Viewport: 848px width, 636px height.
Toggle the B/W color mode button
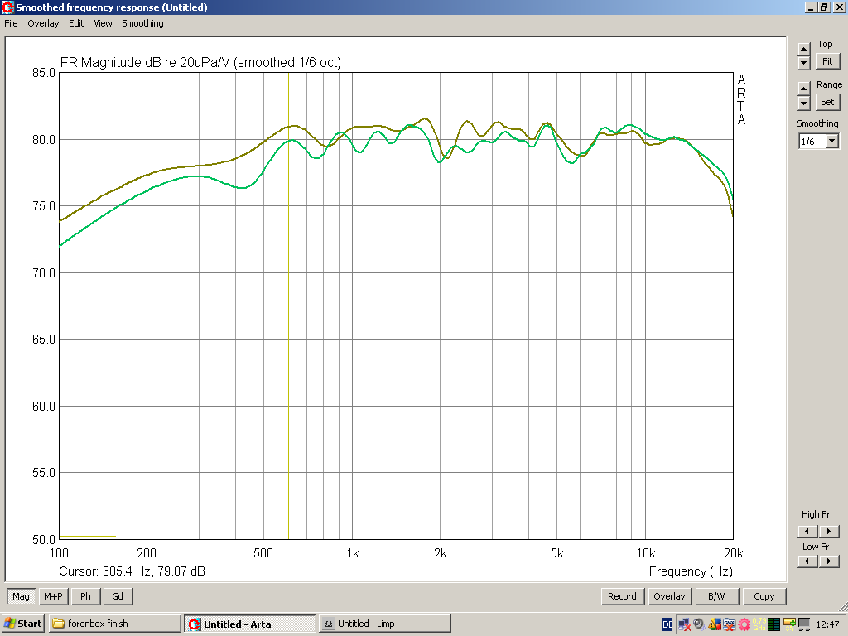(x=716, y=596)
